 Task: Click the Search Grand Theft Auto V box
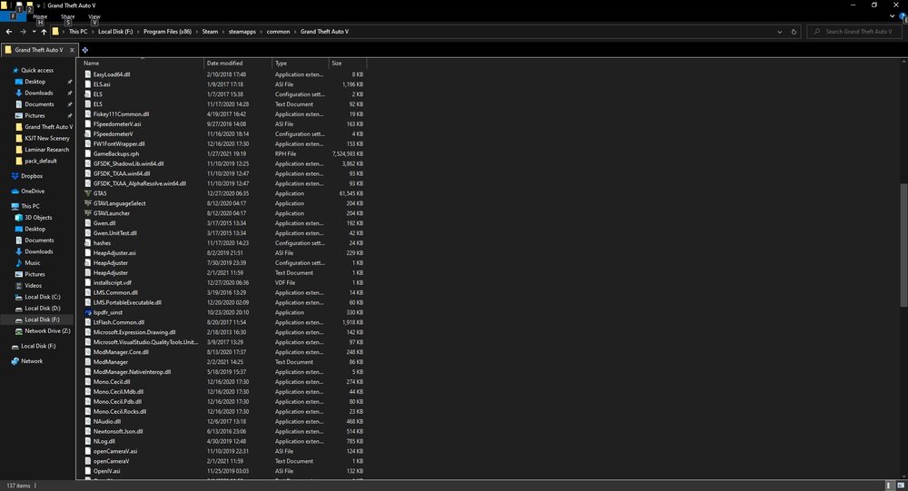tap(853, 32)
